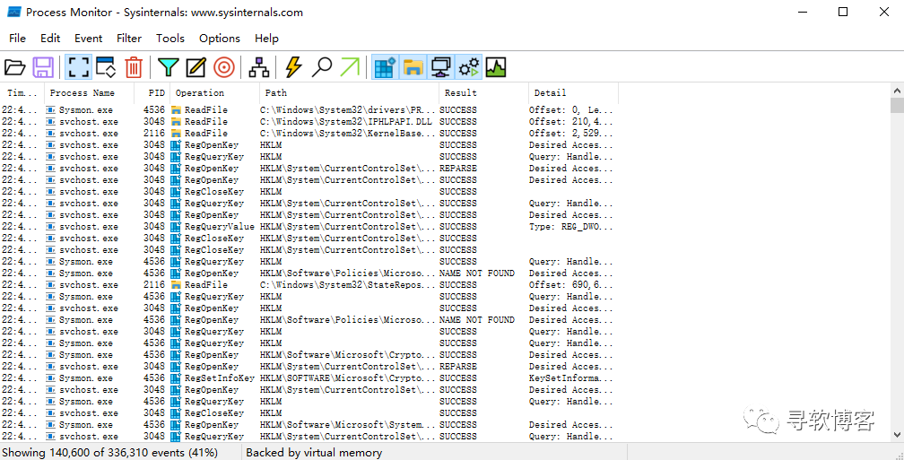
Task: Toggle the Autoscroll icon
Action: click(x=106, y=67)
